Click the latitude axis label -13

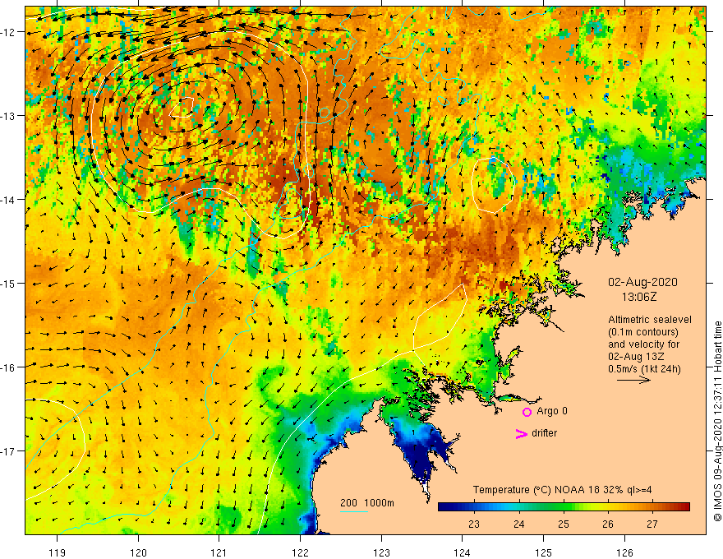click(x=8, y=116)
